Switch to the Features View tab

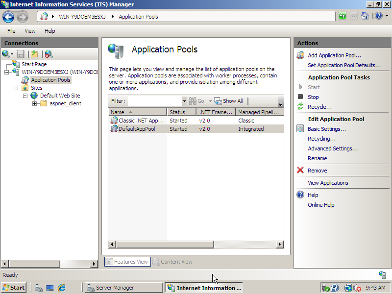[x=127, y=262]
